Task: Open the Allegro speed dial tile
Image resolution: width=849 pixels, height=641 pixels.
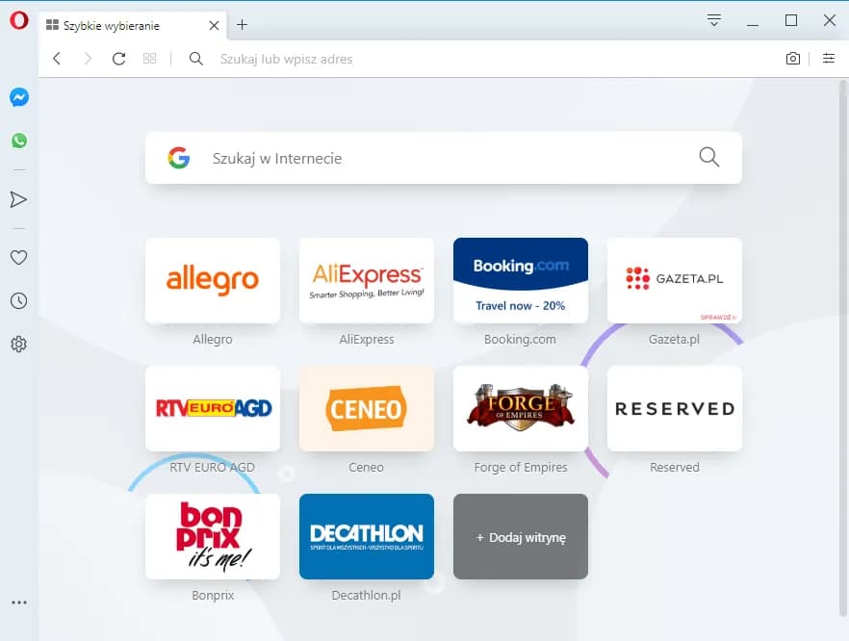Action: click(213, 280)
